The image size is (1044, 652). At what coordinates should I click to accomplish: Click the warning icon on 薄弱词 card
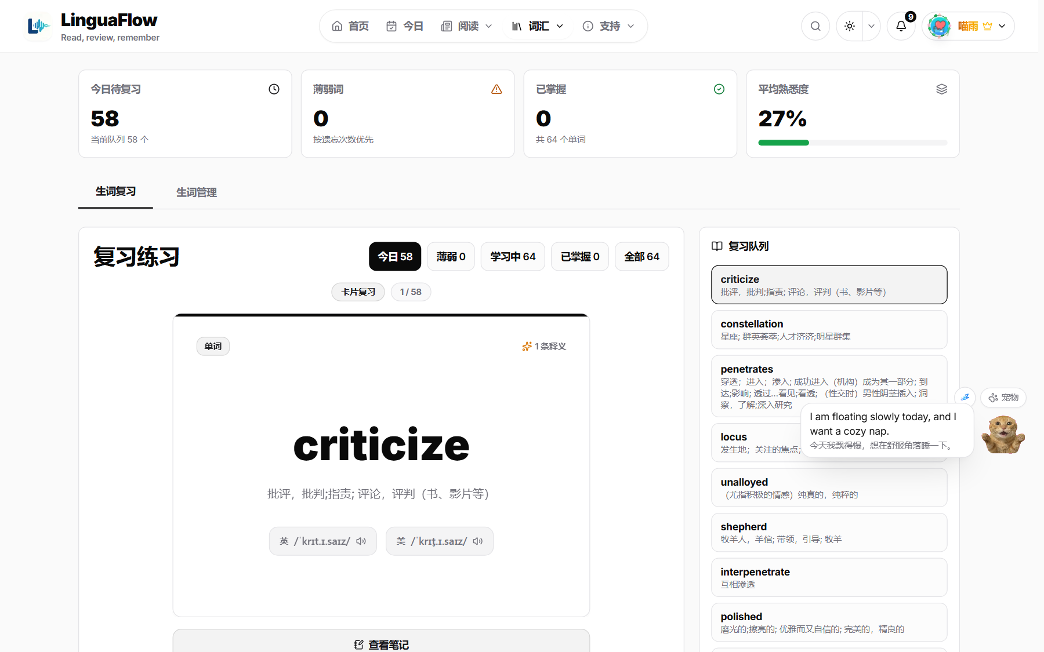coord(496,89)
